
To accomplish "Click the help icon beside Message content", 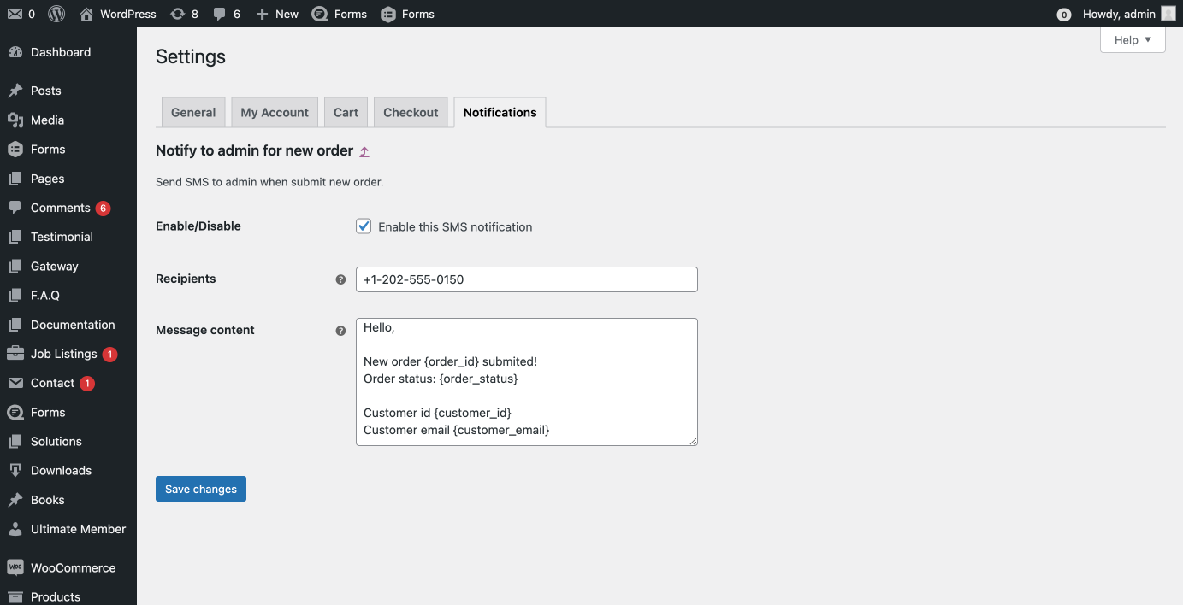I will pyautogui.click(x=340, y=331).
